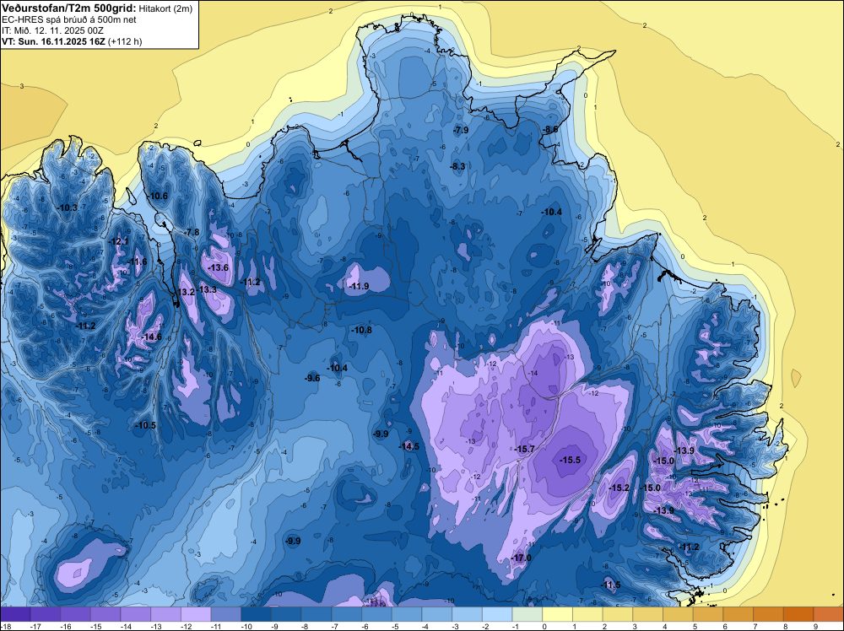Click the -11.6 temperature label
Viewport: 844px width, 631px height.
click(137, 262)
